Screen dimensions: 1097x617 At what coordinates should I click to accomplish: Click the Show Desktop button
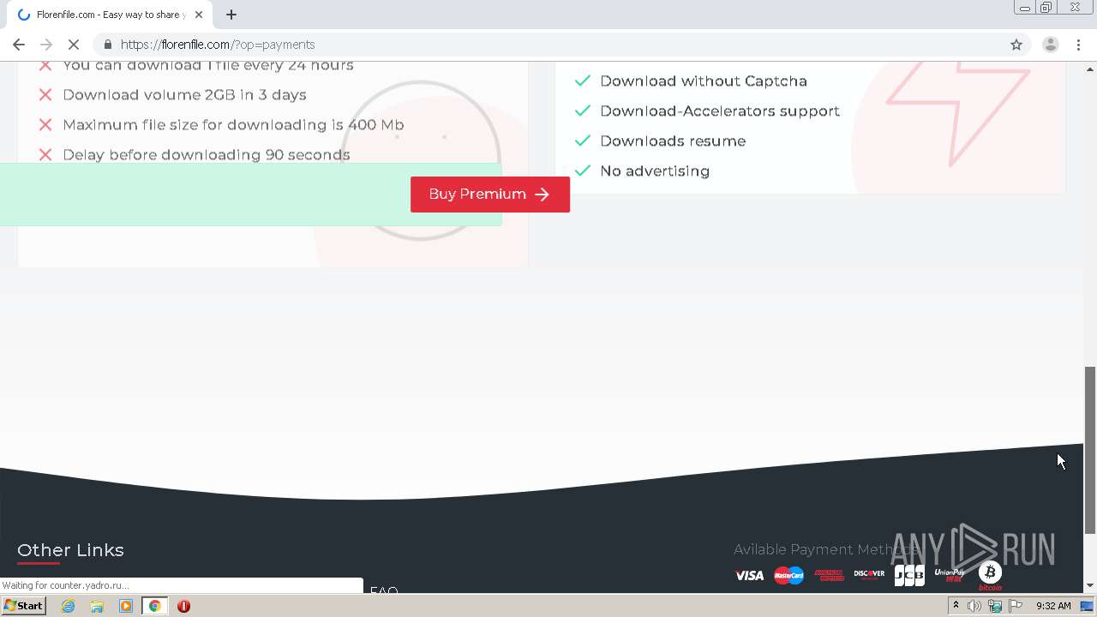pos(1087,606)
